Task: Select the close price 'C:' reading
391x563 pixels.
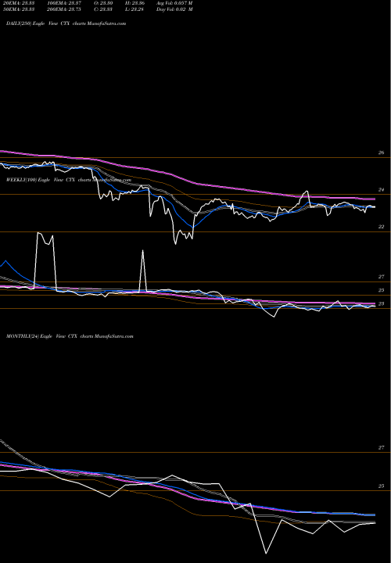Action: coord(103,9)
